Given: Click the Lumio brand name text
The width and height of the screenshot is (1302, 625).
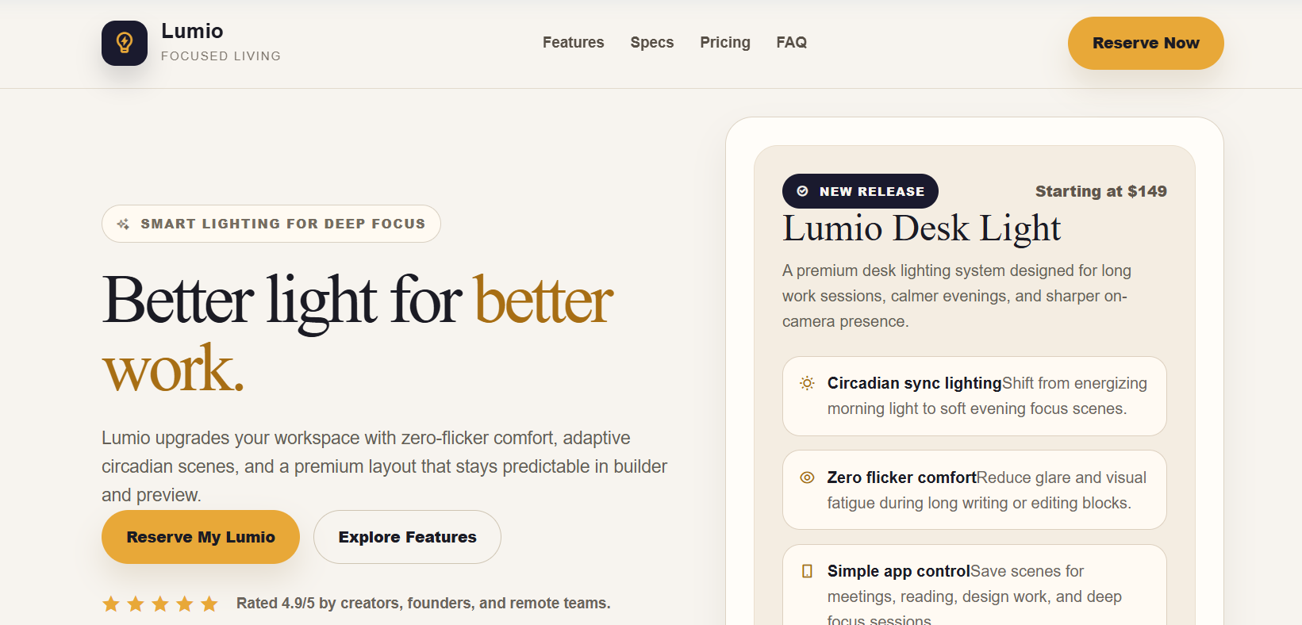Looking at the screenshot, I should click(x=192, y=31).
